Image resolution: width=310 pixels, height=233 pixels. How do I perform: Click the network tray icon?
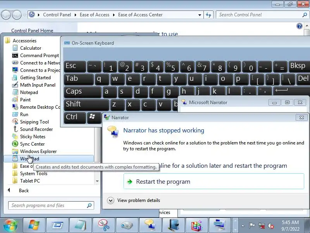click(x=261, y=226)
